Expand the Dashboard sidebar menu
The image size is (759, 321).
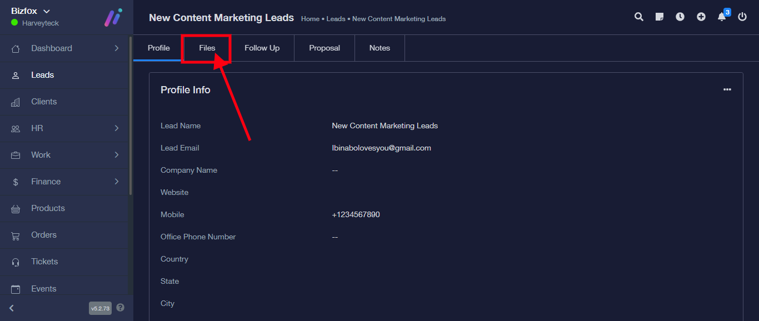pos(66,48)
